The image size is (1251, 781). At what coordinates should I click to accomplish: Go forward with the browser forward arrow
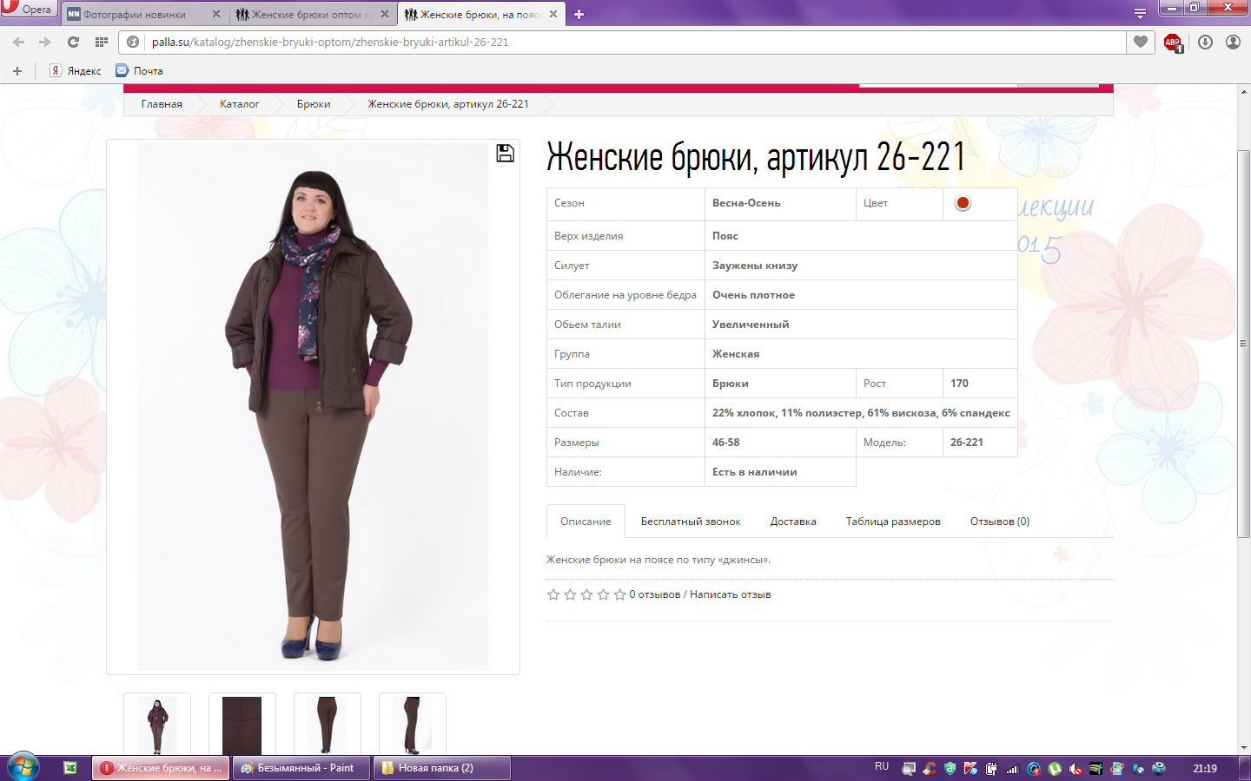[x=45, y=42]
